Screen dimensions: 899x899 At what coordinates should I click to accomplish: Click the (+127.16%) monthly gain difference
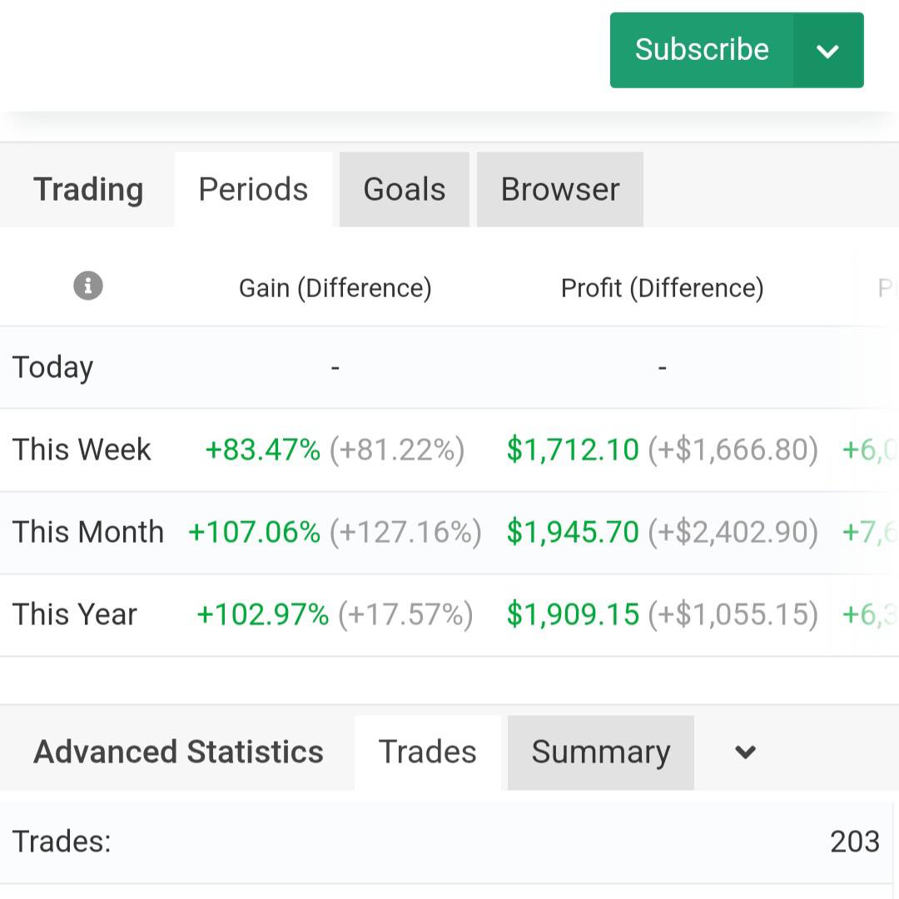(405, 532)
